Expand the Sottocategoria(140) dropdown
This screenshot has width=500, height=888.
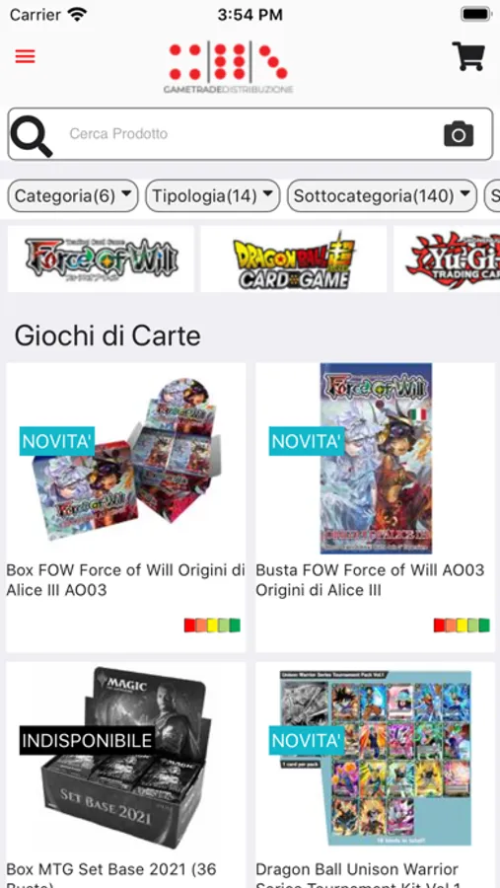(x=383, y=196)
